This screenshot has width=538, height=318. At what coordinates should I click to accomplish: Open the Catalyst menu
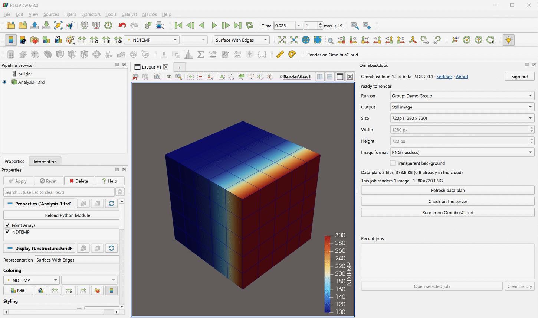129,14
